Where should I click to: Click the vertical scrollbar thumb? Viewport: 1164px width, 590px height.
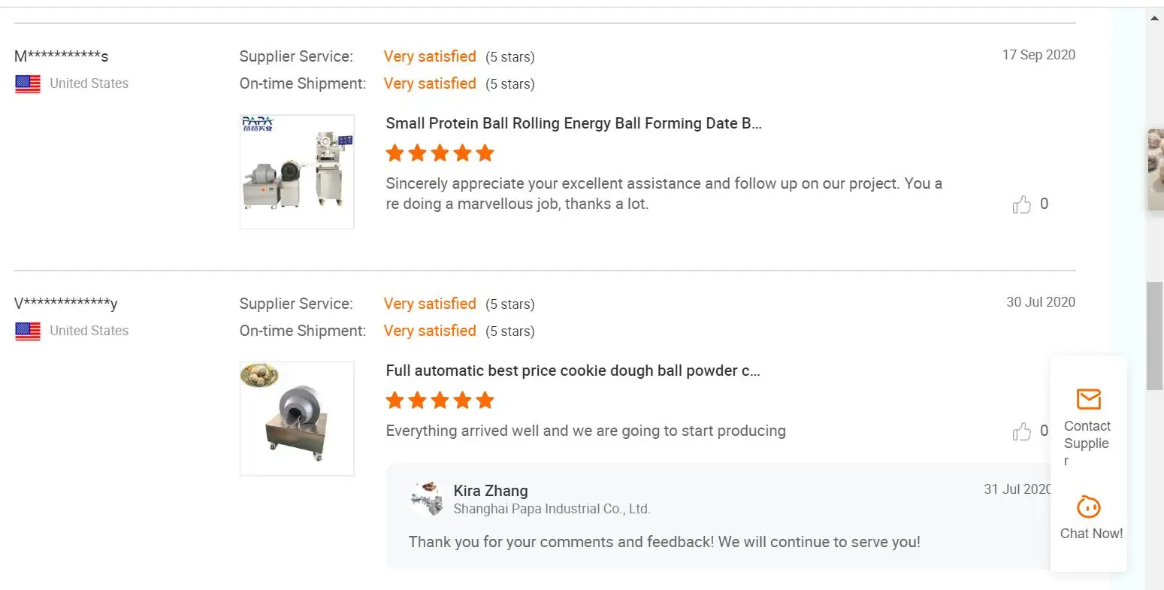coord(1154,335)
